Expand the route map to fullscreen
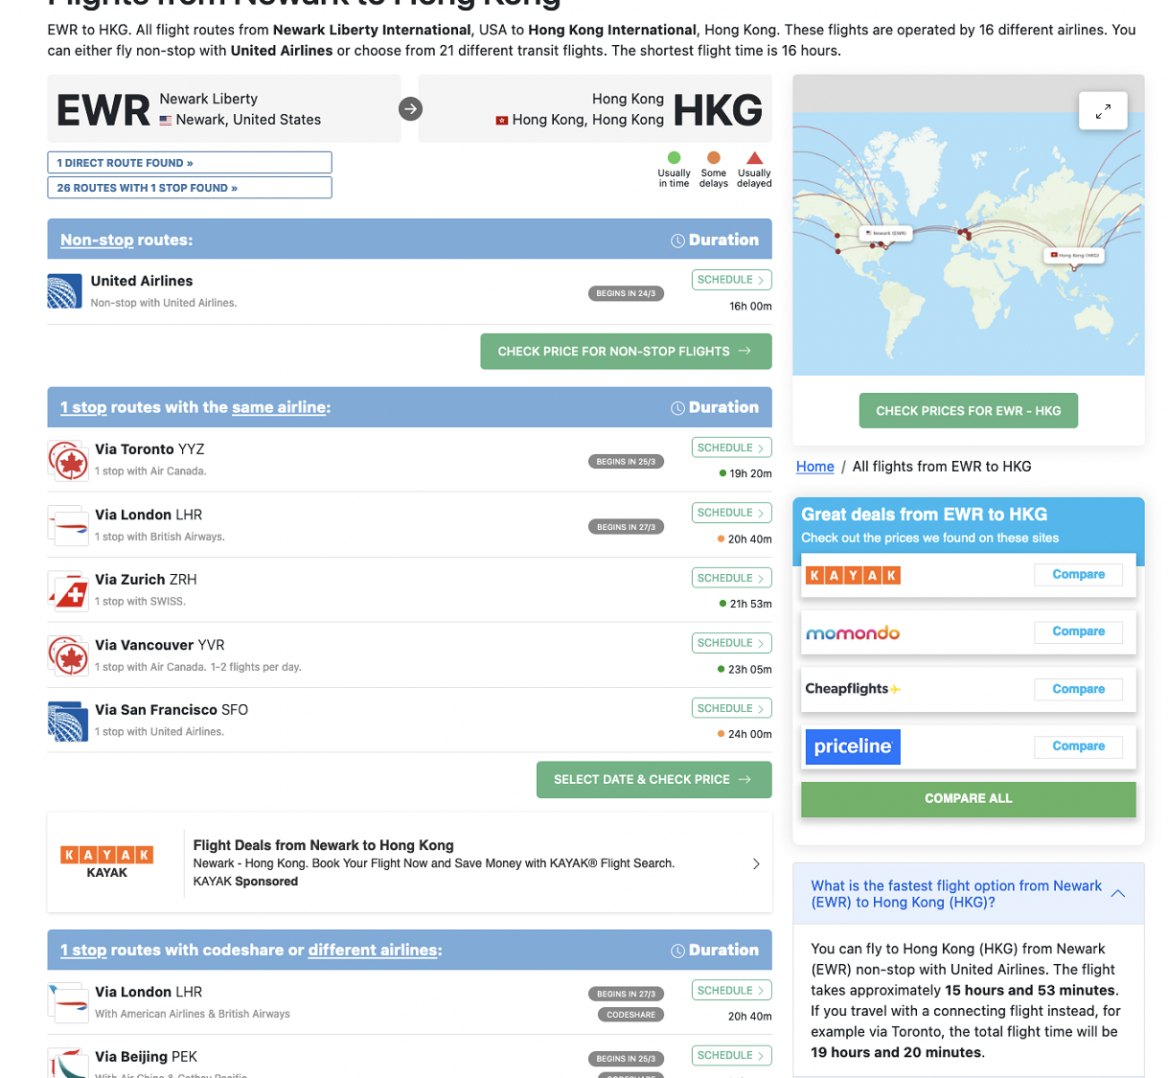This screenshot has width=1168, height=1078. click(1103, 110)
